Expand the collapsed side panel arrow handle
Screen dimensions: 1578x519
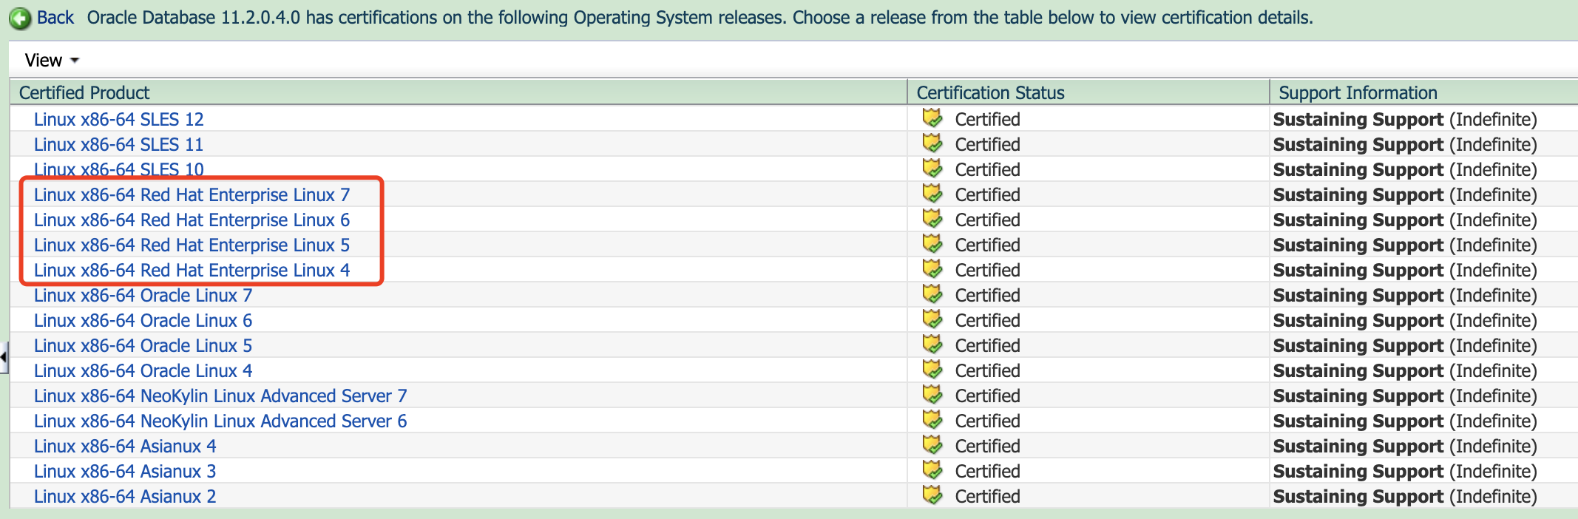4,358
